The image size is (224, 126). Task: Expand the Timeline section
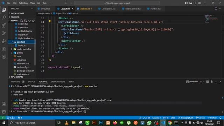pyautogui.click(x=15, y=17)
